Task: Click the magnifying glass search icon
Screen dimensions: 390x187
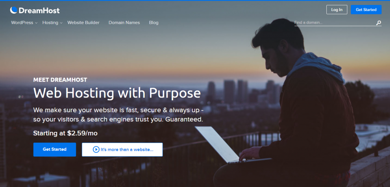Action: click(x=378, y=23)
